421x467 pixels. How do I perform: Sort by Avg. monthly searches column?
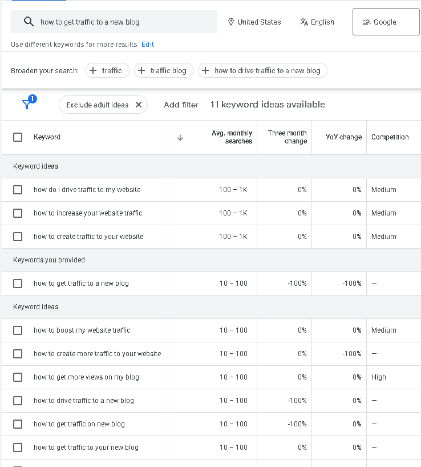pos(232,137)
